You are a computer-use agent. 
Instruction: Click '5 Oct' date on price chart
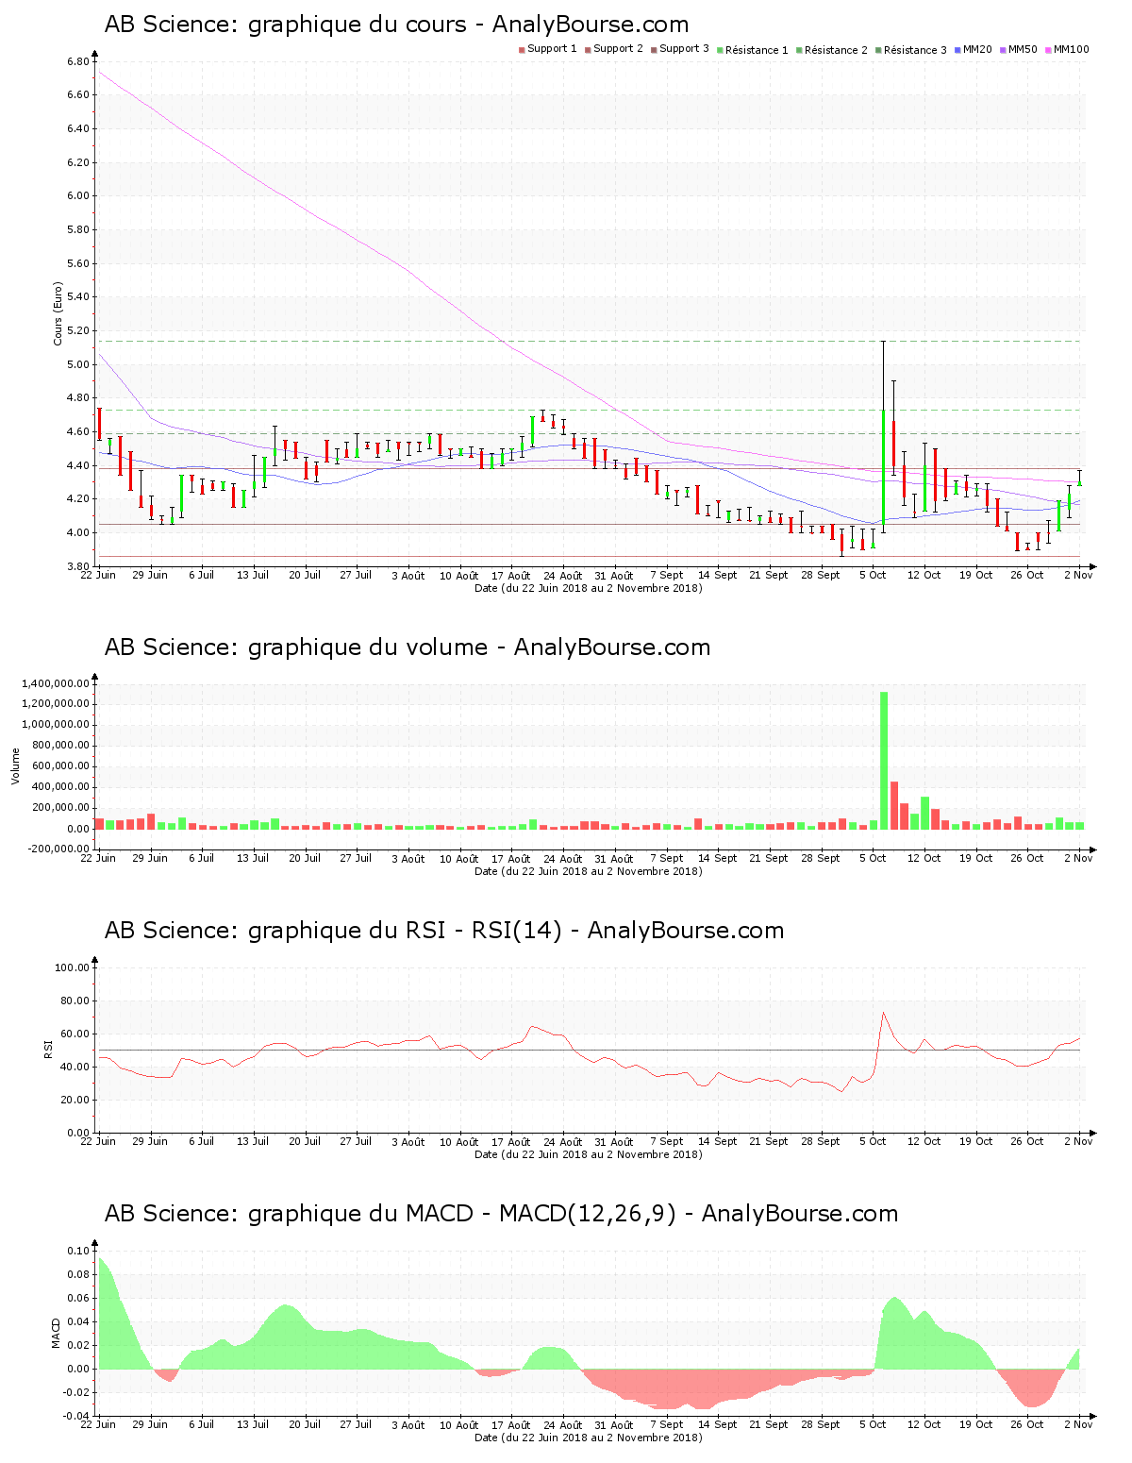pyautogui.click(x=873, y=575)
